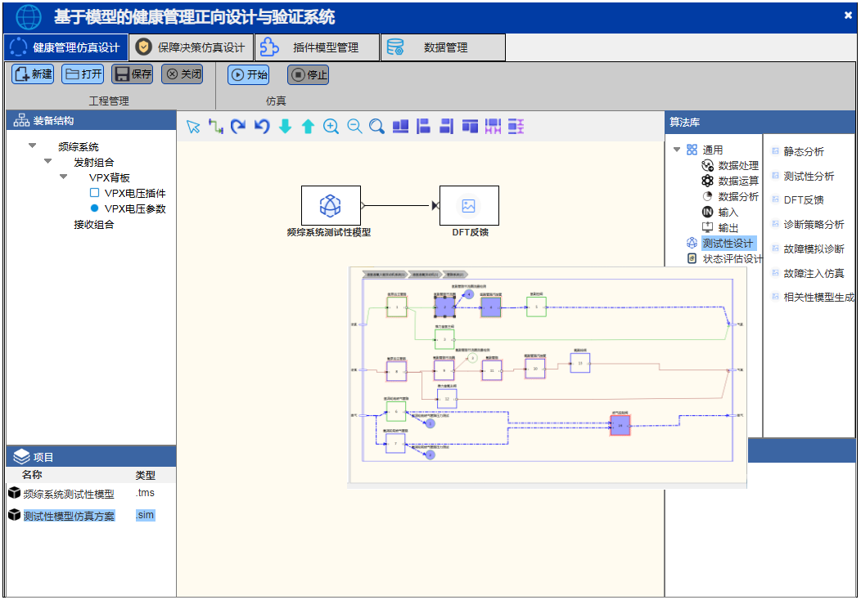Collapse the 发射组合 tree node
The image size is (861, 600).
(x=48, y=162)
